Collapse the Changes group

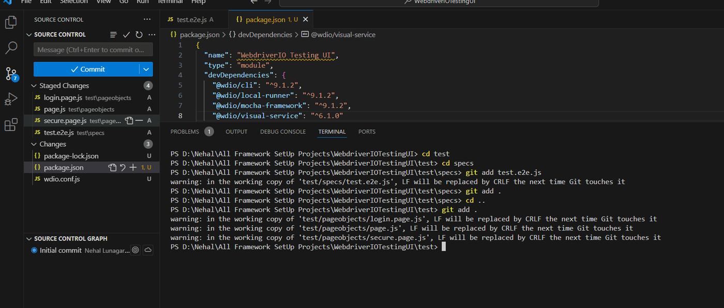[x=34, y=144]
